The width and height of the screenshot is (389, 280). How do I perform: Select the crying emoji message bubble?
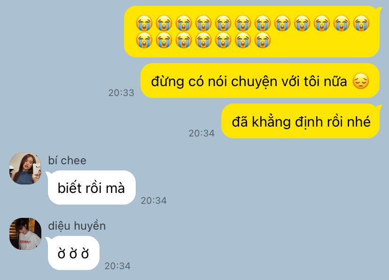point(252,32)
